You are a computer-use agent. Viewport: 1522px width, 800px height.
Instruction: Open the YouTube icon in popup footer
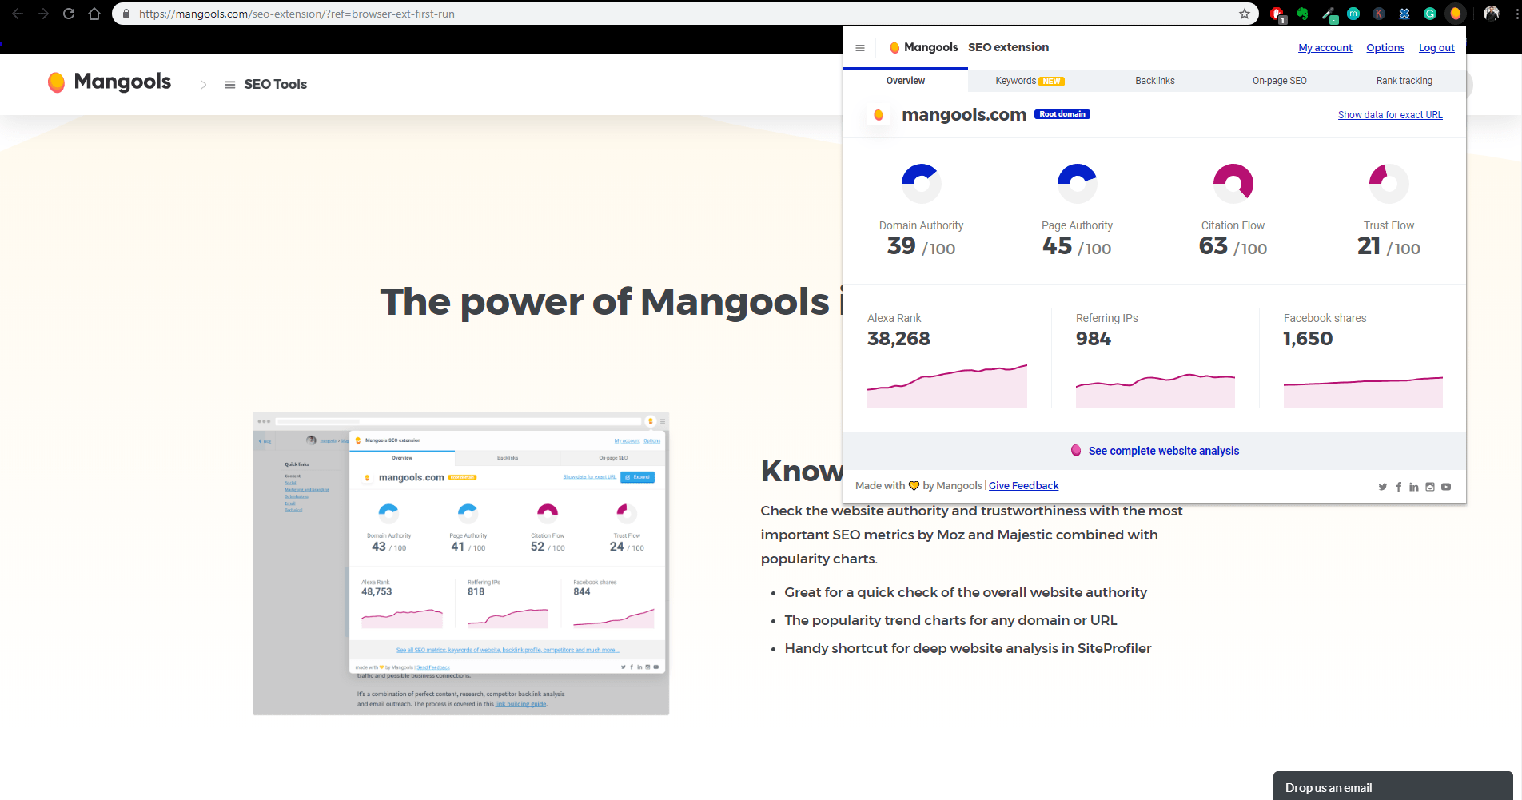point(1446,487)
